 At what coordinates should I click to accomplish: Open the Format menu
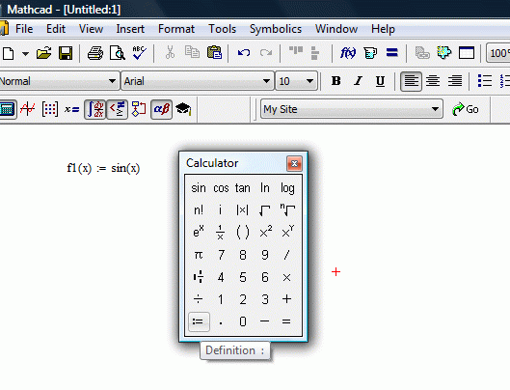pyautogui.click(x=176, y=29)
